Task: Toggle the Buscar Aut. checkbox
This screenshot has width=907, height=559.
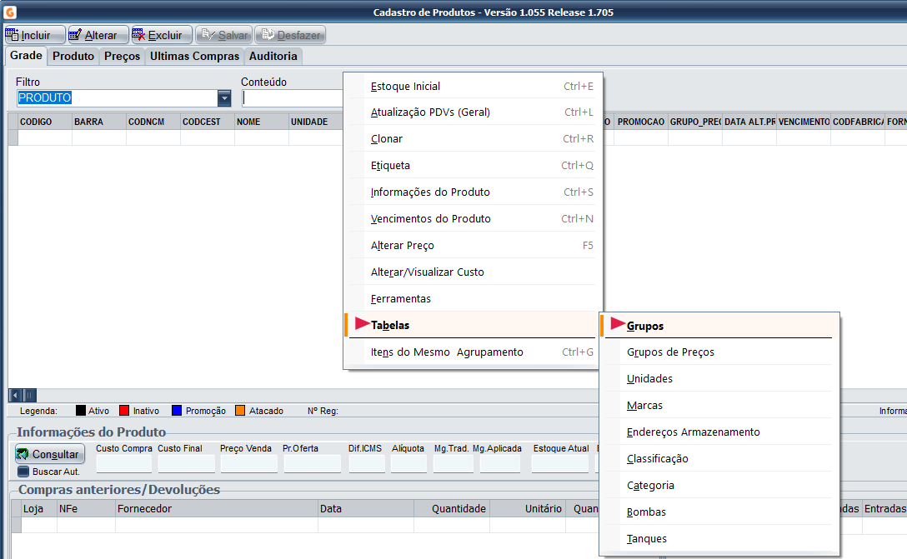Action: tap(23, 472)
